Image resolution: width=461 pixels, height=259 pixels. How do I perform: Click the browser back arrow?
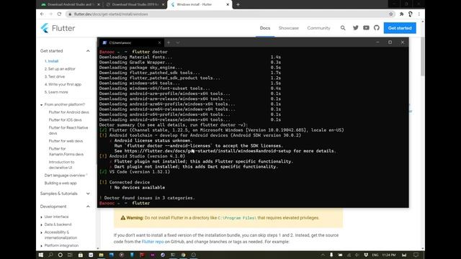tap(42, 14)
